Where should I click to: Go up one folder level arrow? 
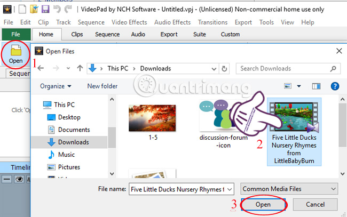tap(80, 68)
